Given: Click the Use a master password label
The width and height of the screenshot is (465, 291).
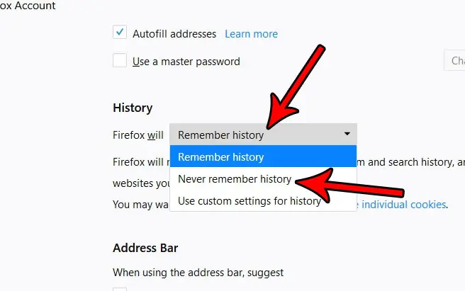Looking at the screenshot, I should click(186, 62).
